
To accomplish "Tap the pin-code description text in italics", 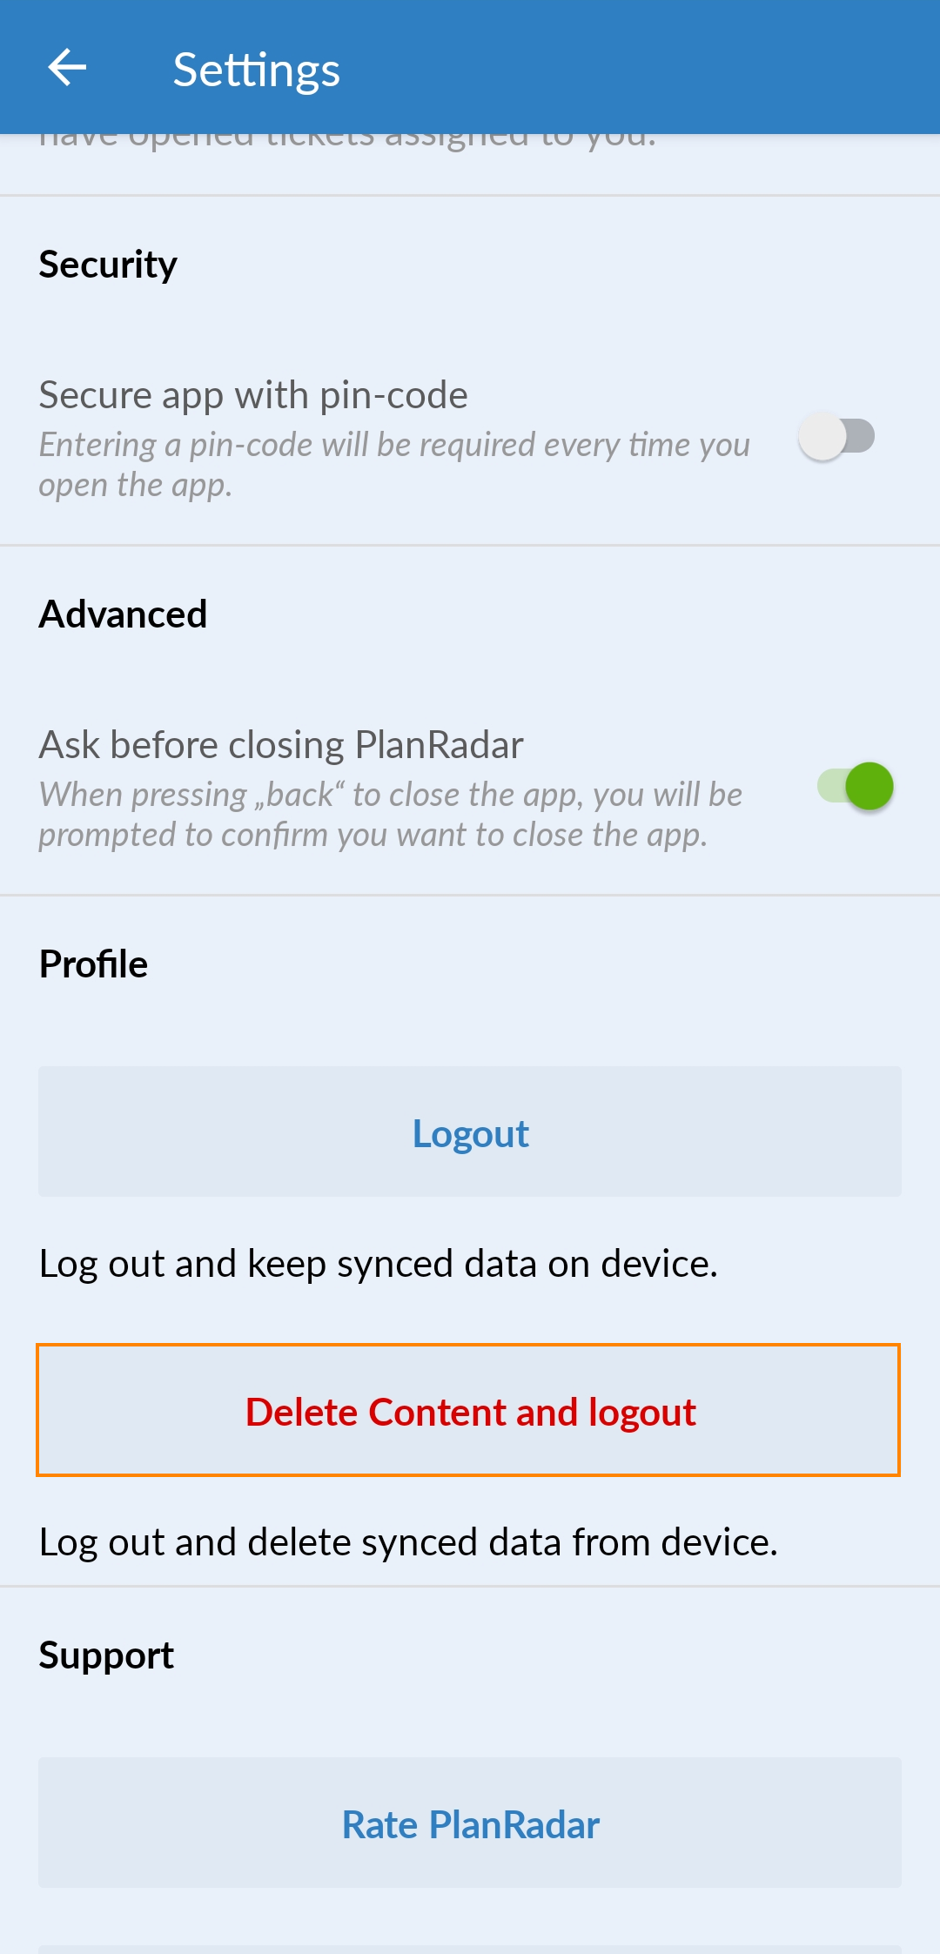I will point(394,465).
